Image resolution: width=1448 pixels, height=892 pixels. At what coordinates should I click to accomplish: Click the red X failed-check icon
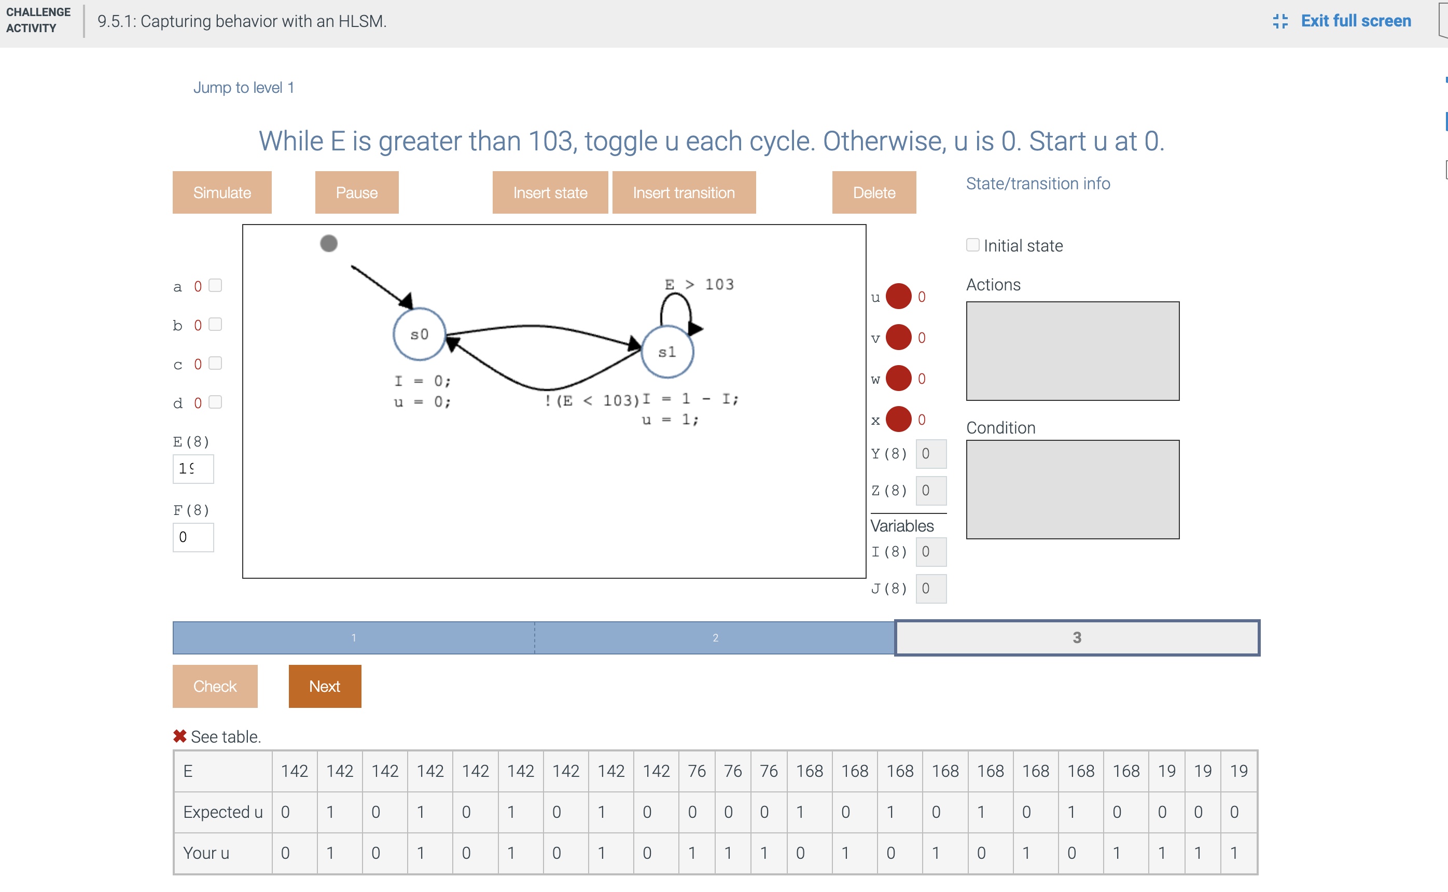(180, 736)
